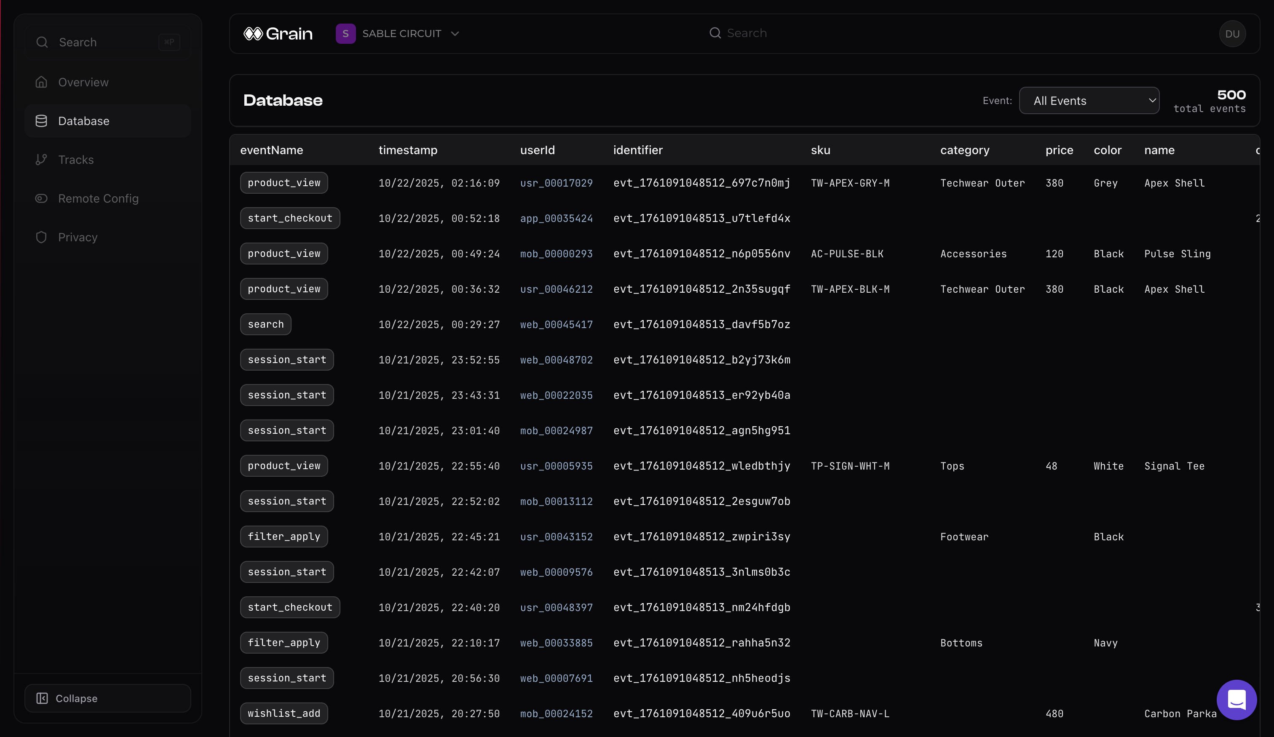Open user link usr_00017029
Viewport: 1274px width, 737px height.
[556, 183]
